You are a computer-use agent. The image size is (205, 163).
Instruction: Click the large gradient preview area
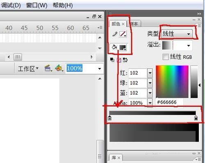(x=154, y=133)
